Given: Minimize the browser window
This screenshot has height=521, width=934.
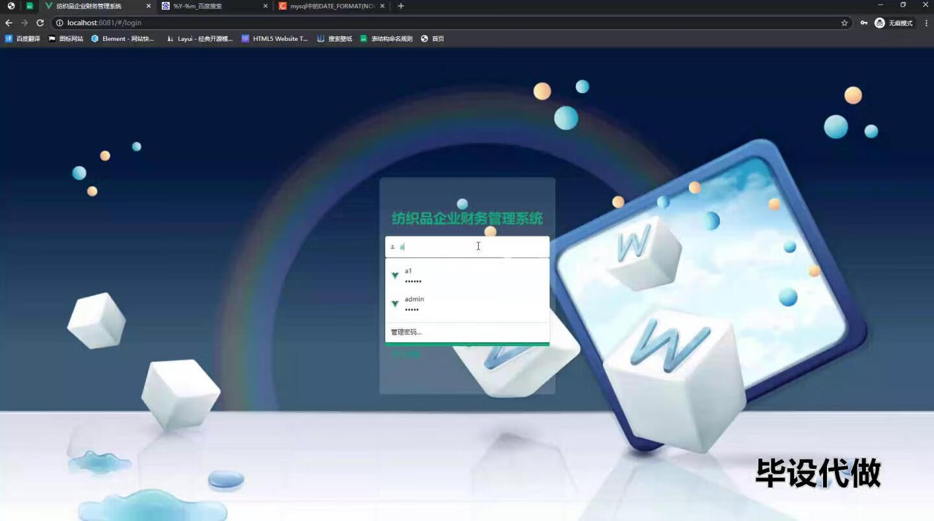Looking at the screenshot, I should 881,5.
